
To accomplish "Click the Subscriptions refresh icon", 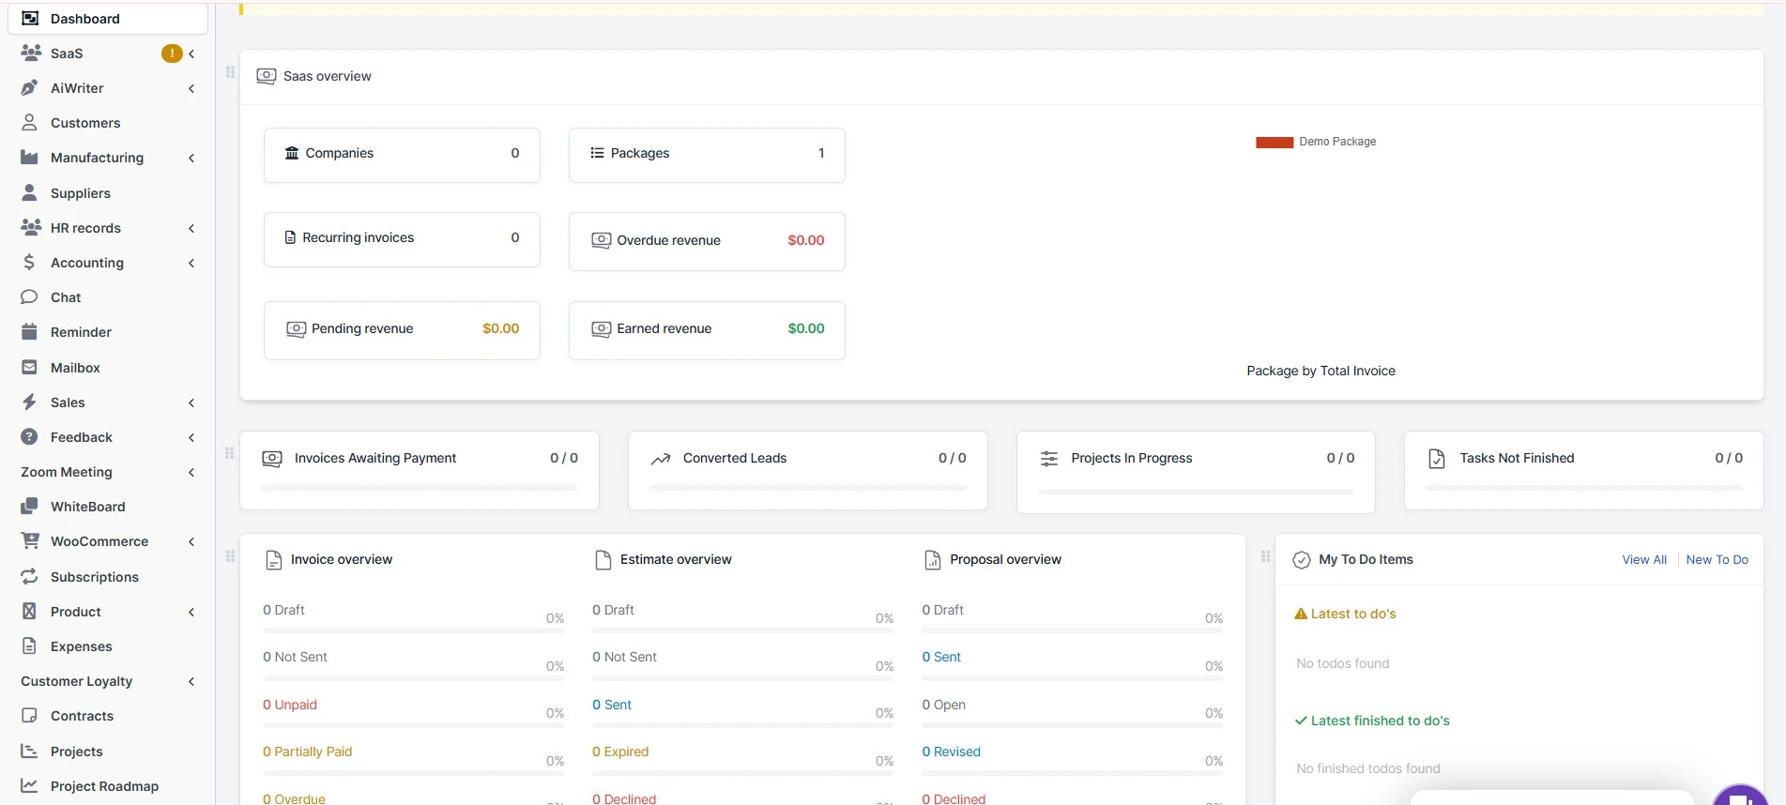I will coord(29,577).
